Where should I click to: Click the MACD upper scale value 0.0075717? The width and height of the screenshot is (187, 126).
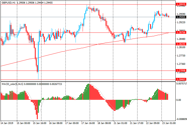pyautogui.click(x=182, y=84)
